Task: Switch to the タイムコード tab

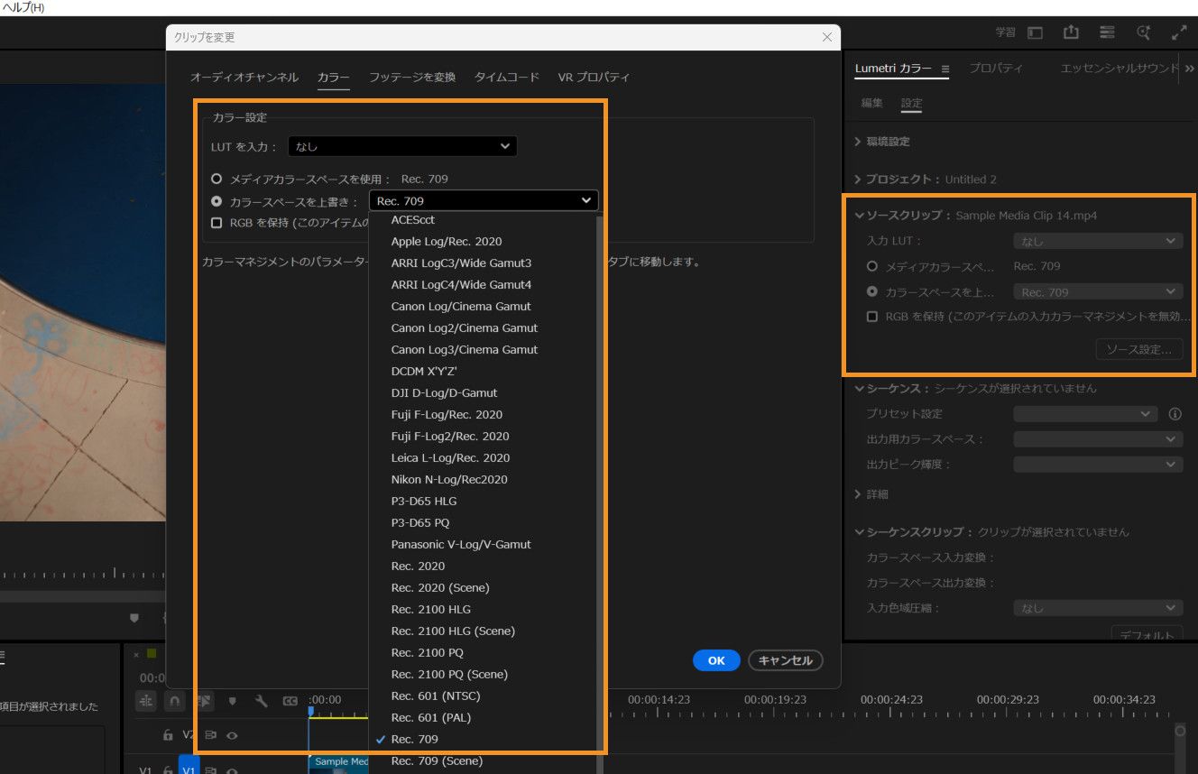Action: (506, 77)
